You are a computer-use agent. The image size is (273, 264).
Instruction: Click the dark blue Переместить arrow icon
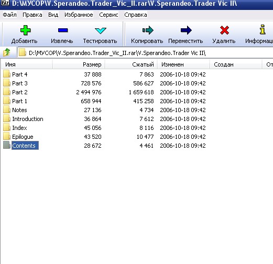point(186,30)
